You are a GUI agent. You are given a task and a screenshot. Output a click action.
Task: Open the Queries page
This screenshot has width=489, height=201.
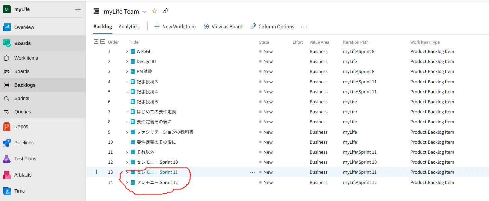tap(23, 112)
